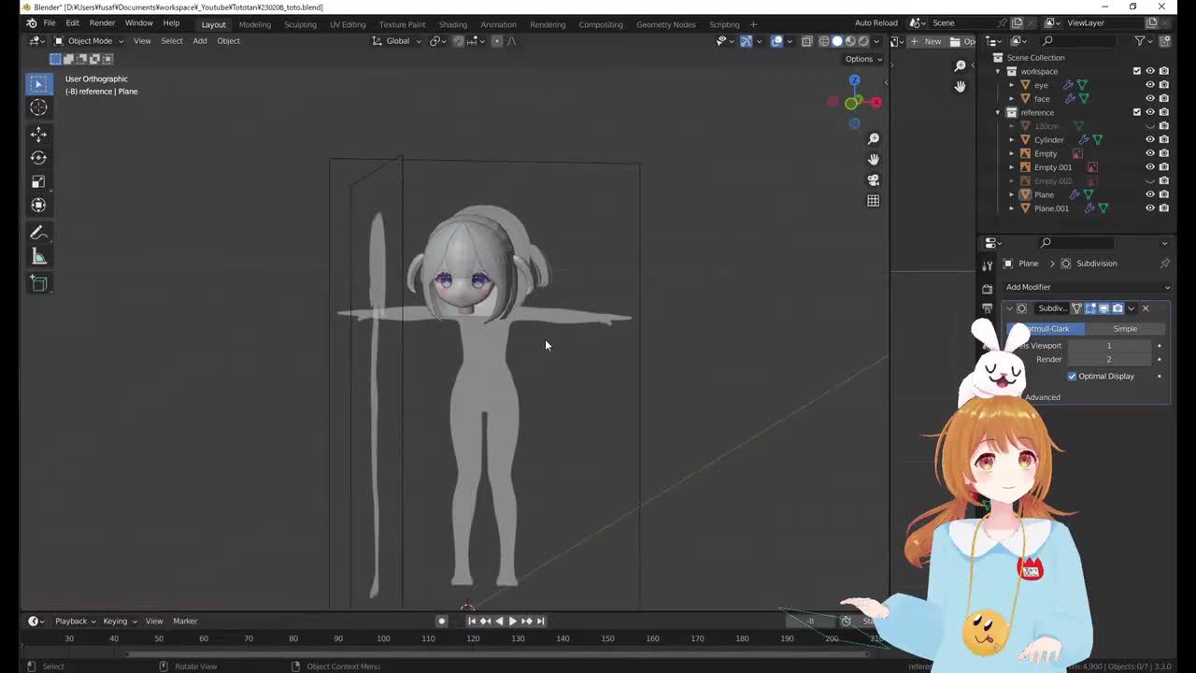The image size is (1196, 673).
Task: Toggle modifier show in render
Action: click(1117, 308)
